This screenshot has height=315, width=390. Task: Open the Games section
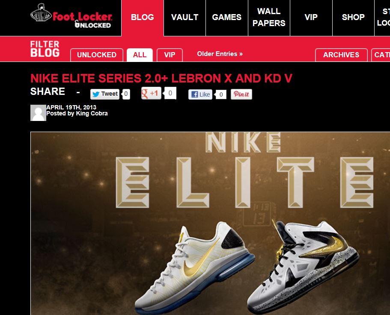[x=227, y=18]
